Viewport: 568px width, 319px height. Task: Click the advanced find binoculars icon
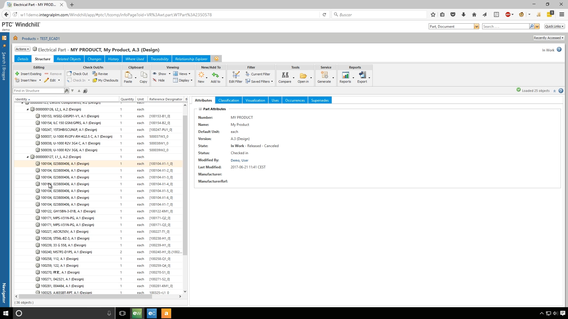pos(85,91)
